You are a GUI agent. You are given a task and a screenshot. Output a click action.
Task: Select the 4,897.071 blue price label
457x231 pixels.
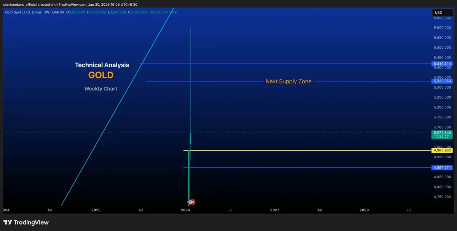click(442, 167)
